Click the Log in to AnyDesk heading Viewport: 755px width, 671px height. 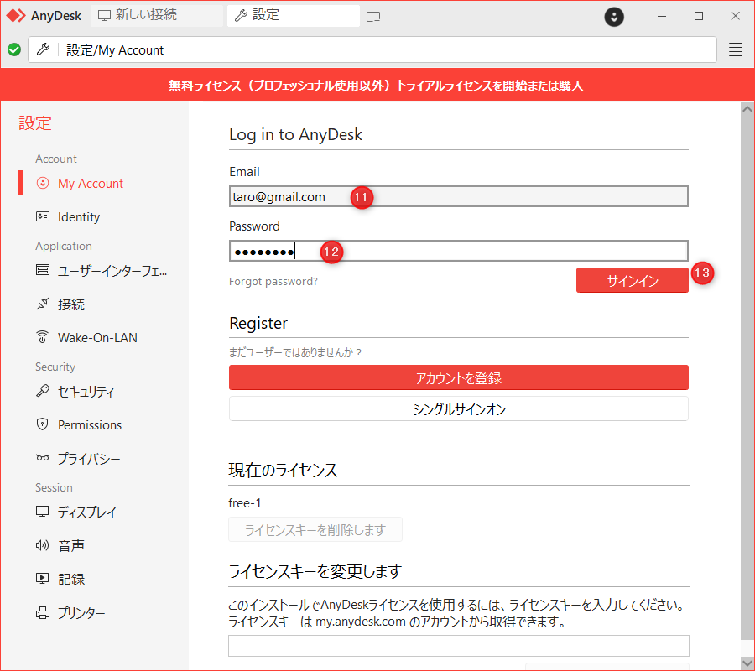(x=295, y=134)
